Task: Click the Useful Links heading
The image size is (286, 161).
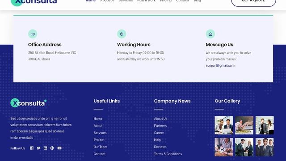Action: 107,101
